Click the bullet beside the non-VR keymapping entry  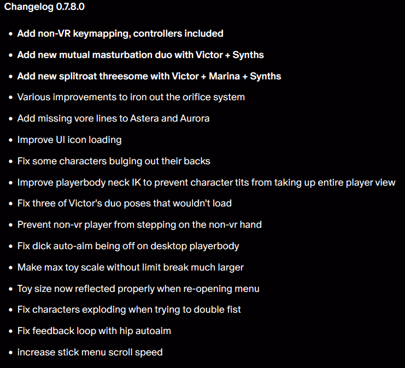10,34
